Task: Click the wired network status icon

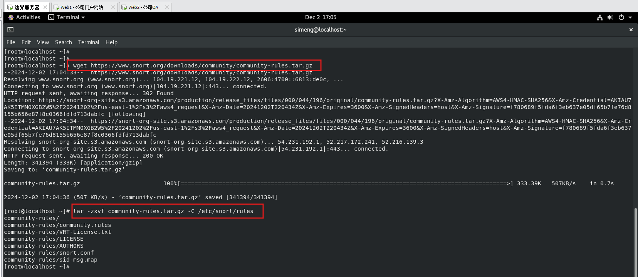Action: [x=599, y=17]
